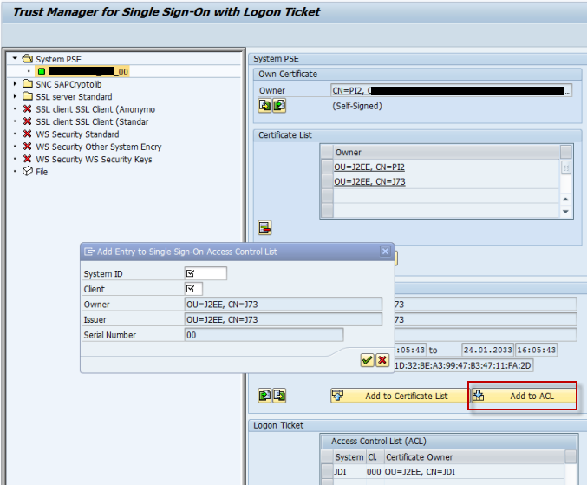Click first Own Certificate request icon

264,106
